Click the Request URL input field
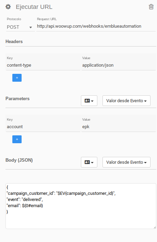Screen dimensions: 157x242 point(96,26)
